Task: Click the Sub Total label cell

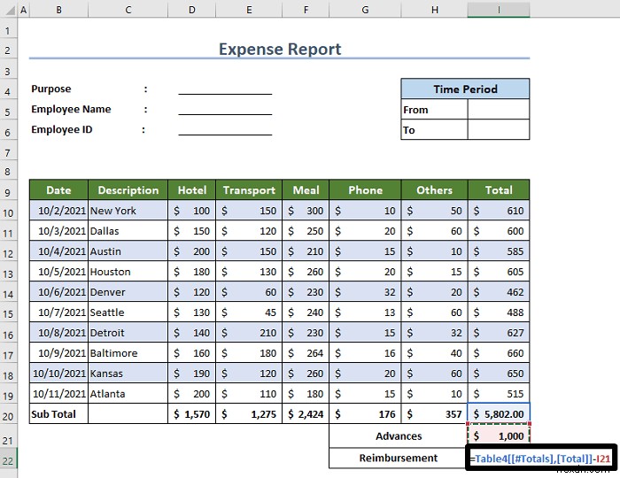Action: [x=59, y=414]
